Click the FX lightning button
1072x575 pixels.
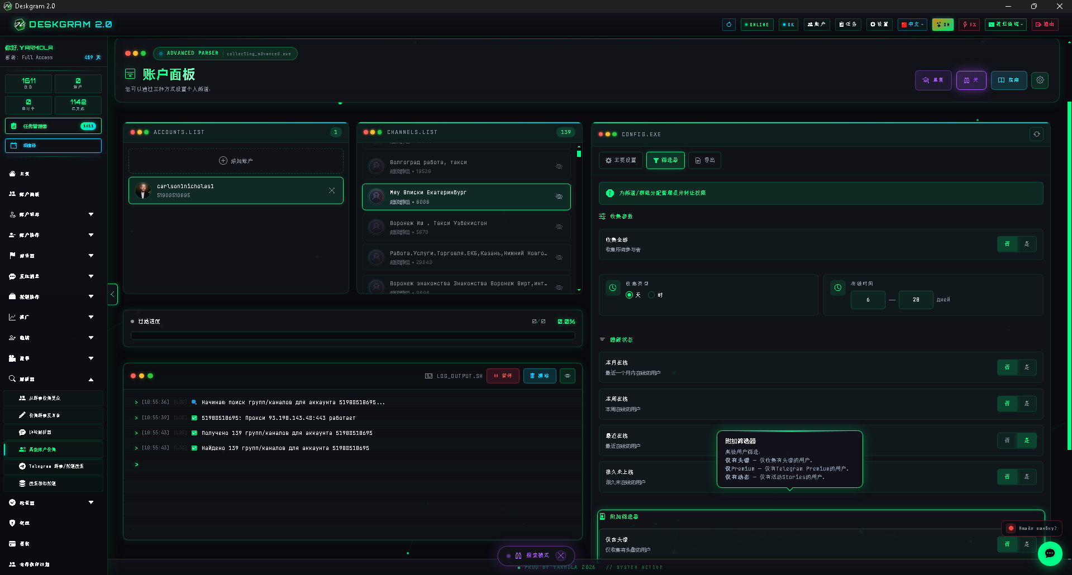tap(969, 25)
